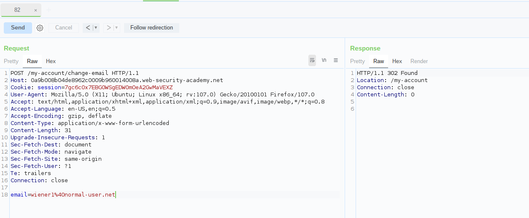Image resolution: width=529 pixels, height=218 pixels.
Task: Click the Location: /my-account response header
Action: click(x=392, y=80)
